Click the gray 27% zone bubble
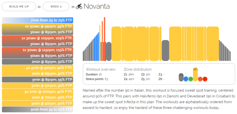Image resolution: width=237 pixels, height=114 pixels. tap(181, 77)
